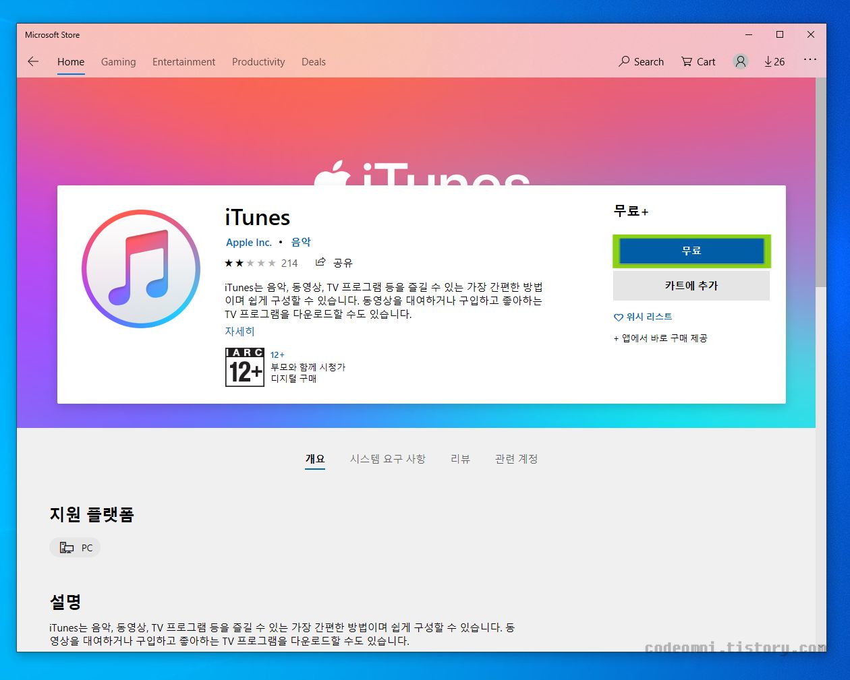Select the 개요 overview tab
Viewport: 850px width, 680px height.
(315, 459)
